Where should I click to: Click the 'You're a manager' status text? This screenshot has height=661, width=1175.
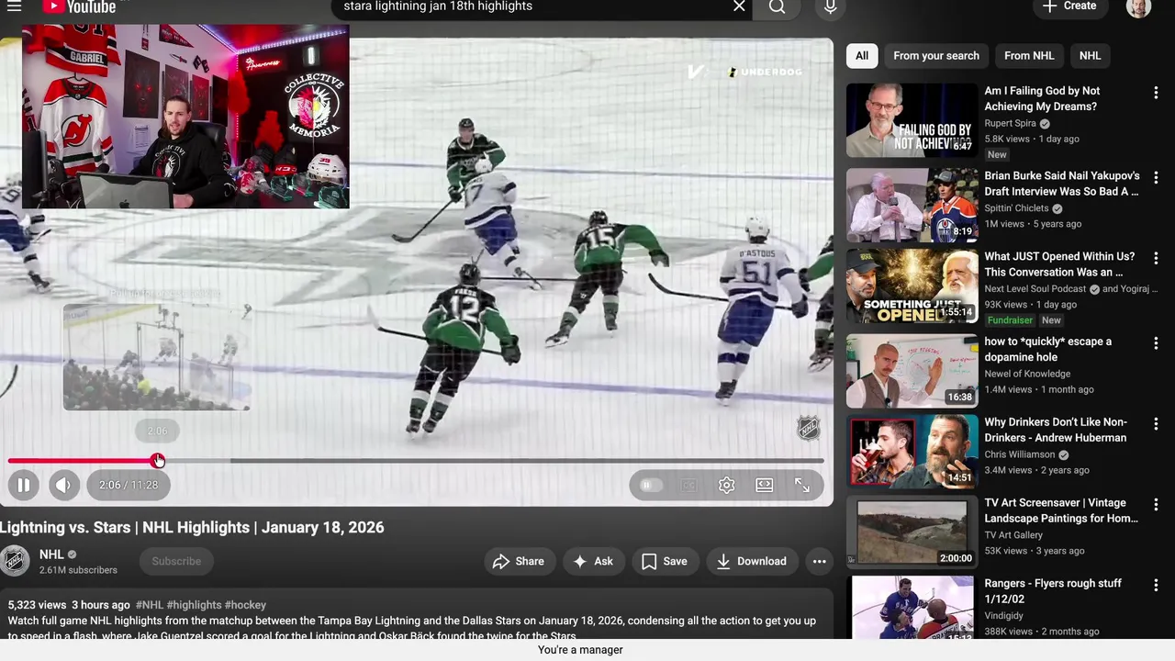coord(580,650)
